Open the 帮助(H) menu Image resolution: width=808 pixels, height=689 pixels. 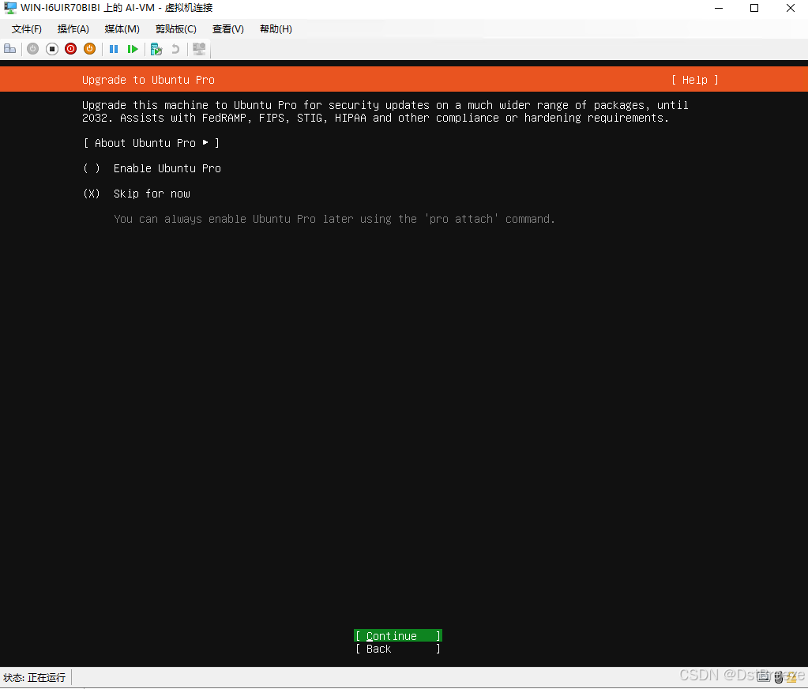click(x=276, y=29)
